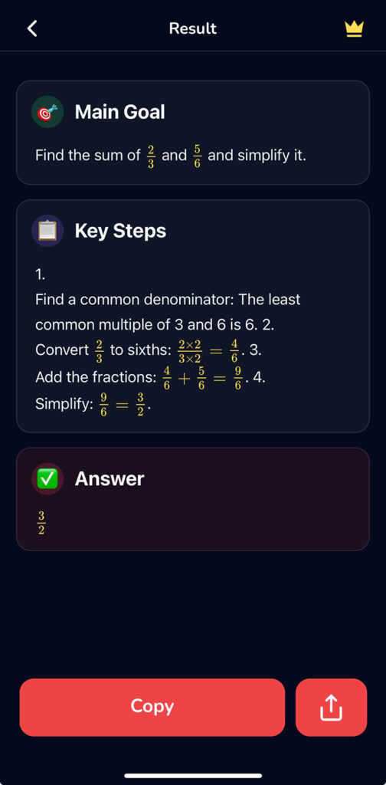Open premium via the crown icon
Viewport: 386px width, 785px height.
tap(354, 29)
